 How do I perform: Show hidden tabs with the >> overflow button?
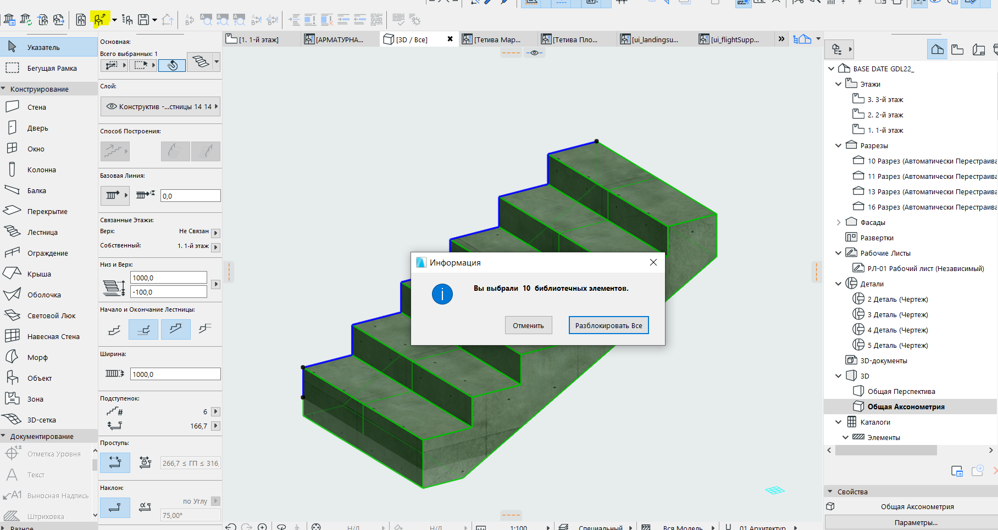pos(781,39)
